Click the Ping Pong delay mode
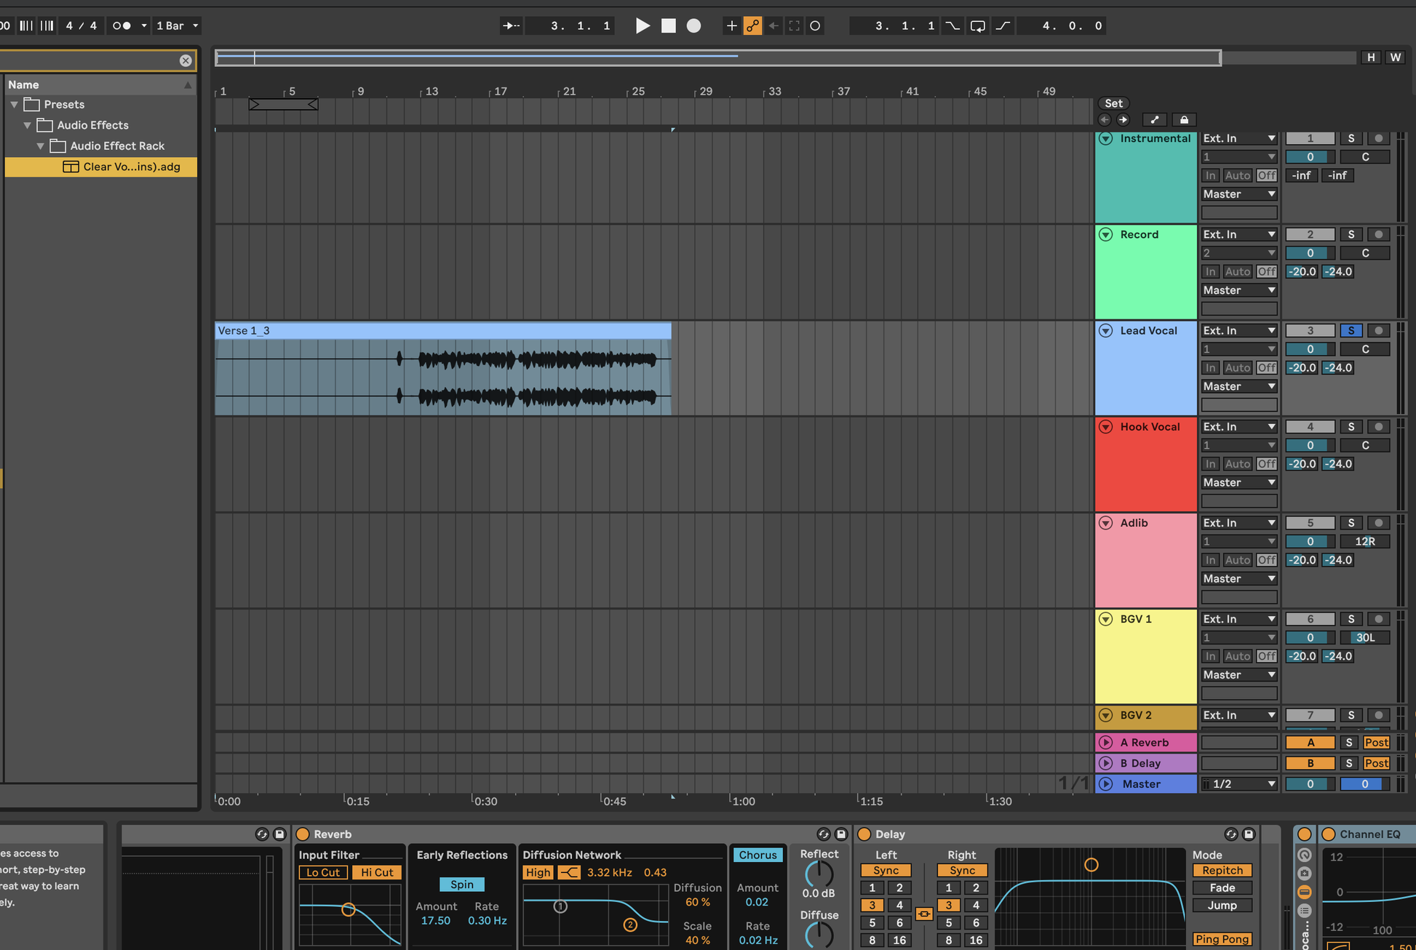Screen dimensions: 1416x950 (x=1222, y=939)
